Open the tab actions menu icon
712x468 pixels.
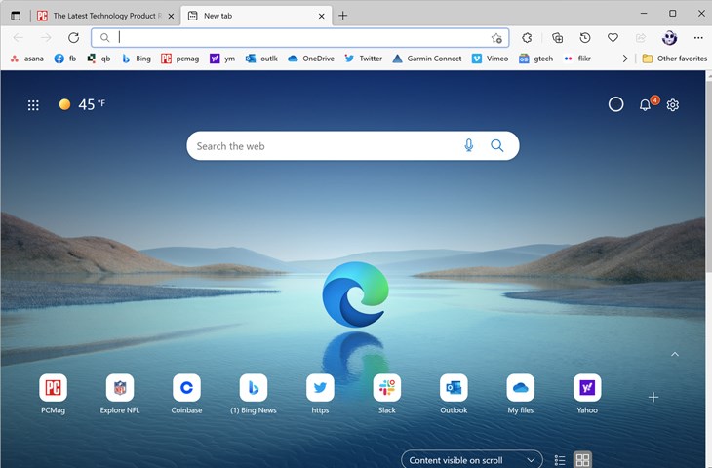(16, 16)
